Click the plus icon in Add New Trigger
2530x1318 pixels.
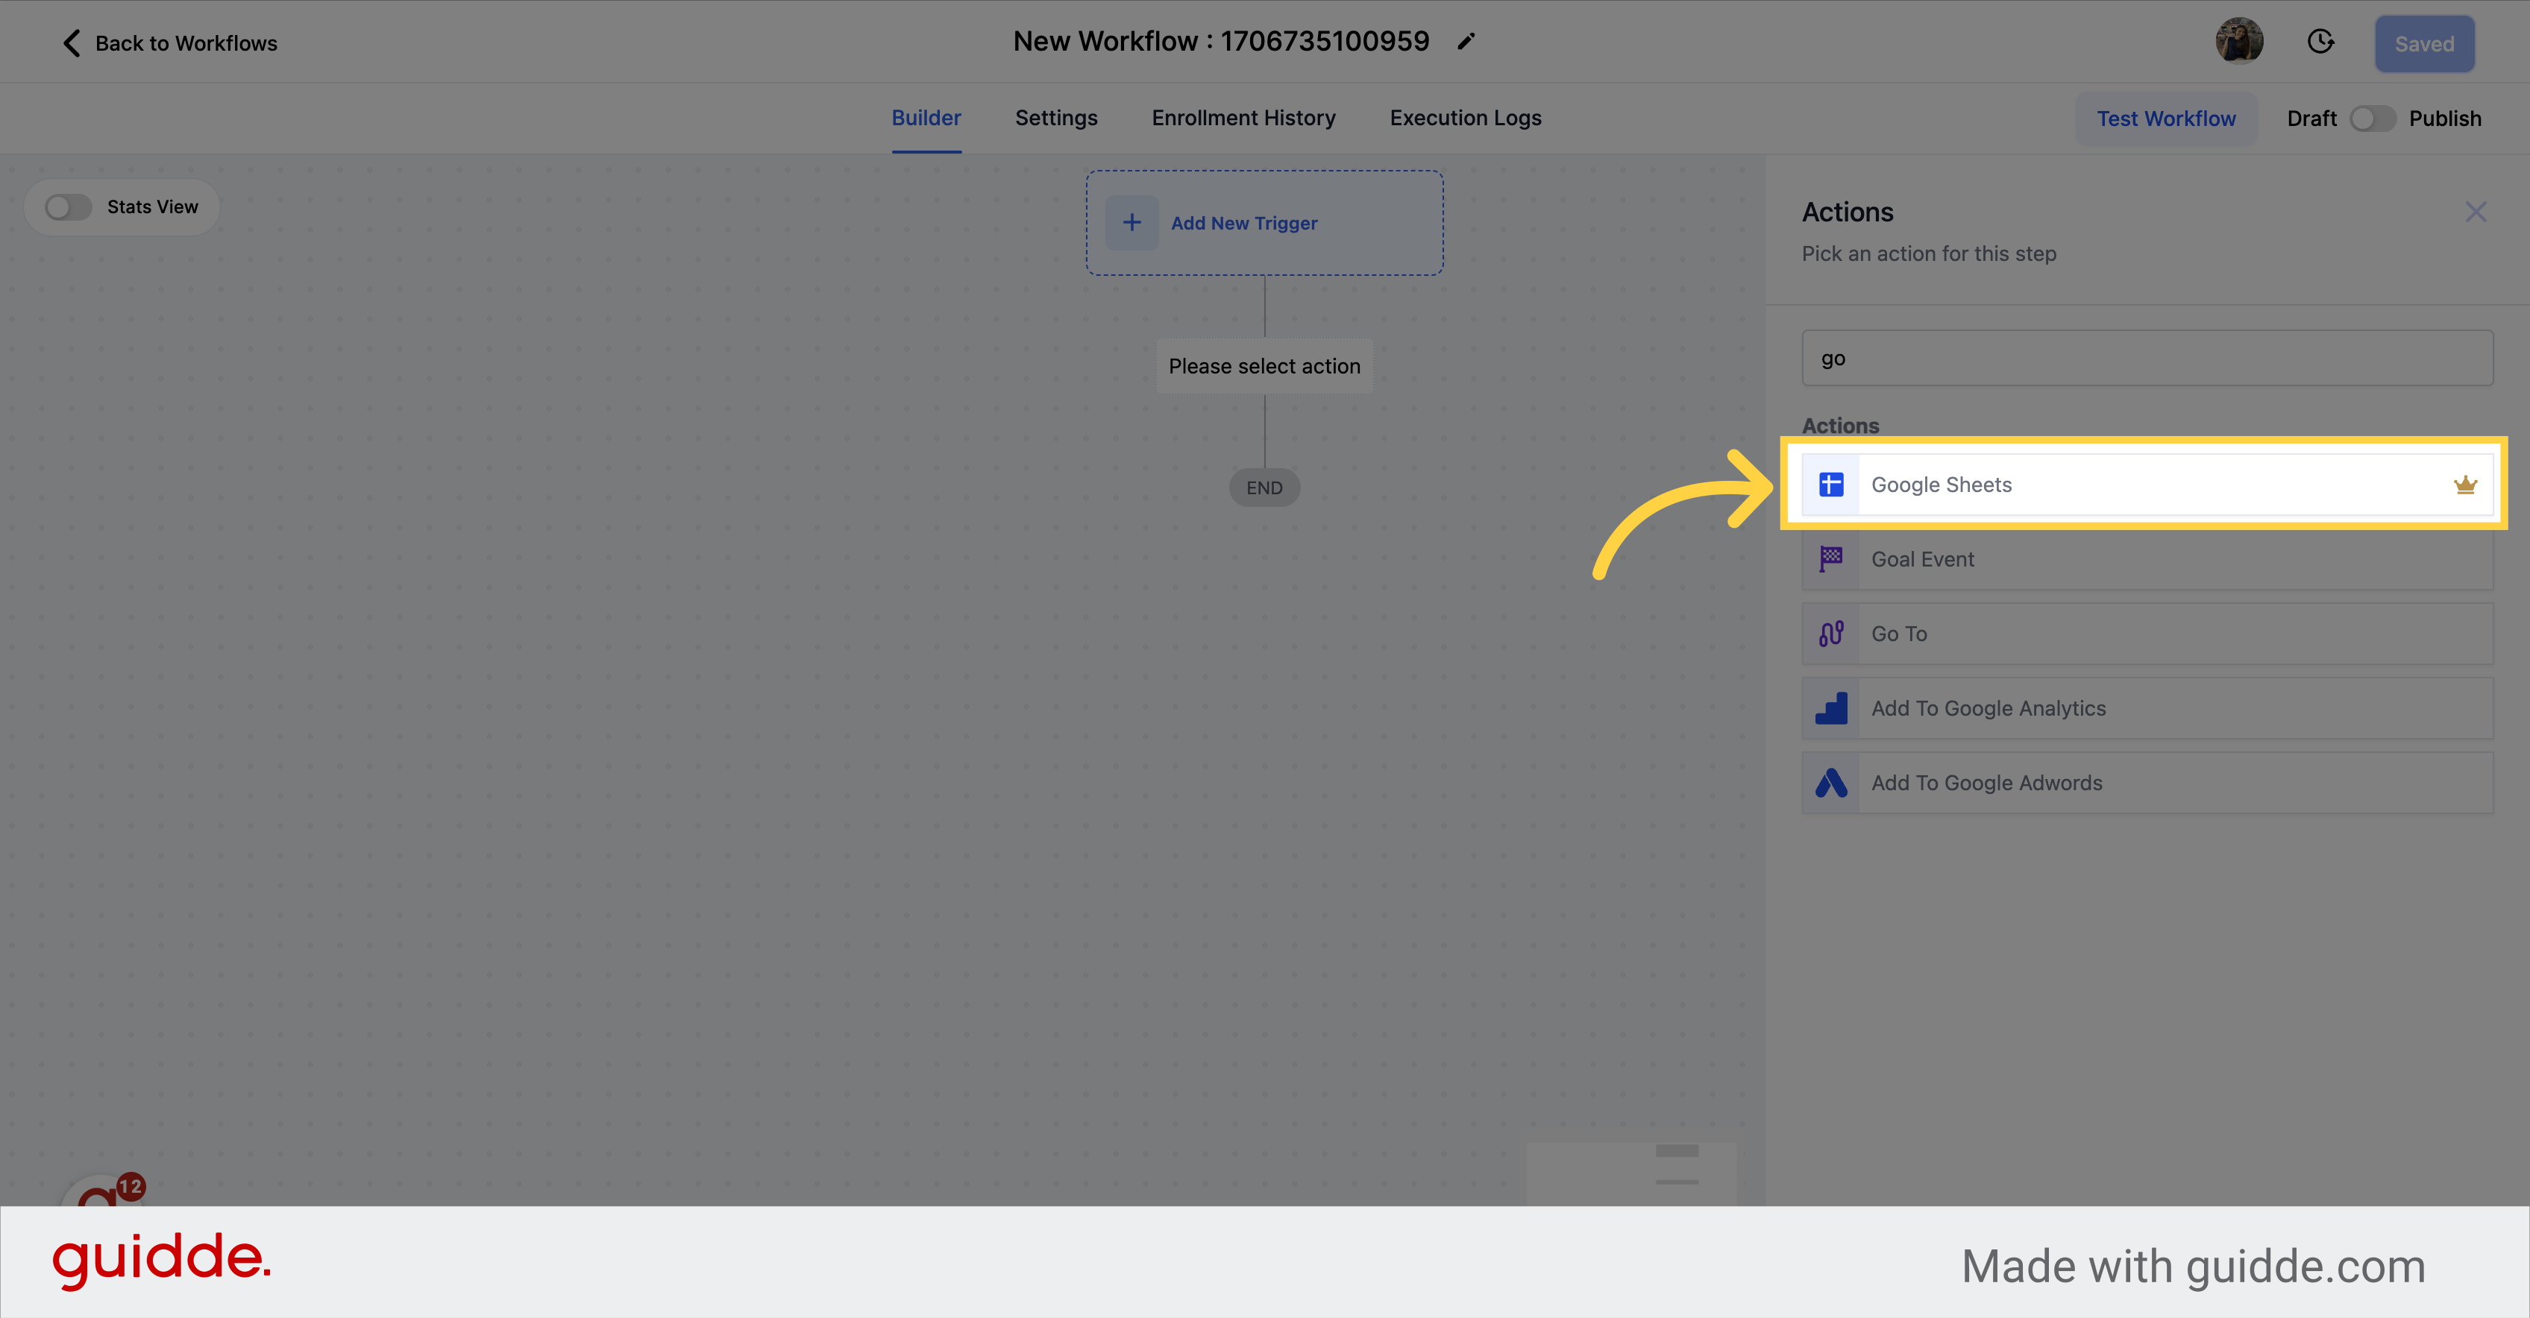click(x=1131, y=223)
